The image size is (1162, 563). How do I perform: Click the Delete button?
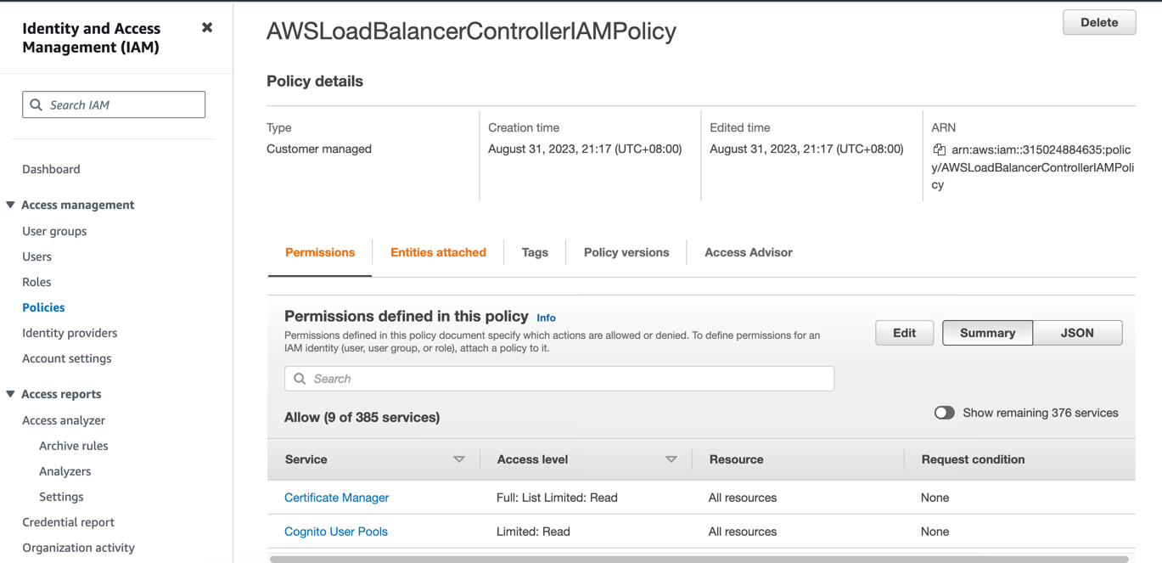[1098, 22]
